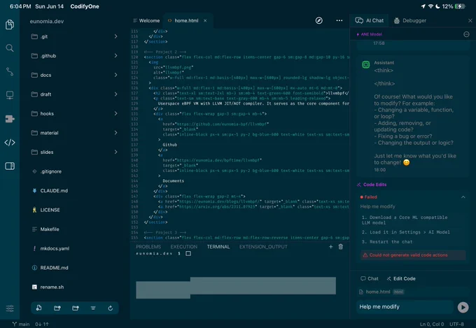Collapse the Failed code edit section
Screen dimensions: 476x328
[x=463, y=197]
